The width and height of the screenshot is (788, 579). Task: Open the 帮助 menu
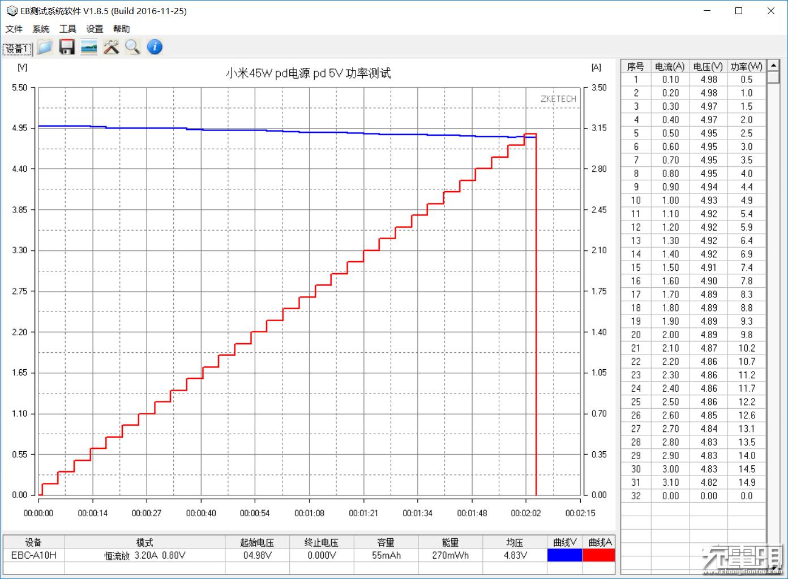pyautogui.click(x=121, y=29)
